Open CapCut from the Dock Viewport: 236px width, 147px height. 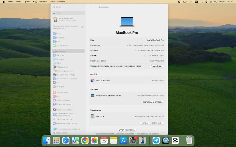click(175, 141)
